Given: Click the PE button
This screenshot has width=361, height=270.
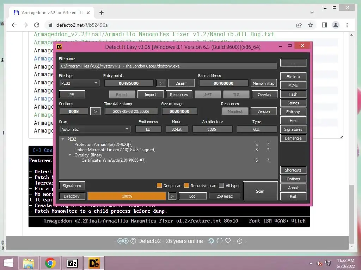Looking at the screenshot, I should click(72, 94).
